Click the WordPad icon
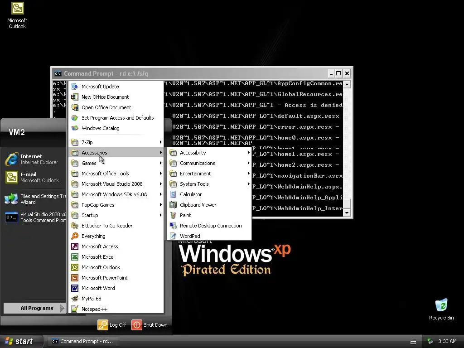Screen dimensions: 464x348 [173, 236]
